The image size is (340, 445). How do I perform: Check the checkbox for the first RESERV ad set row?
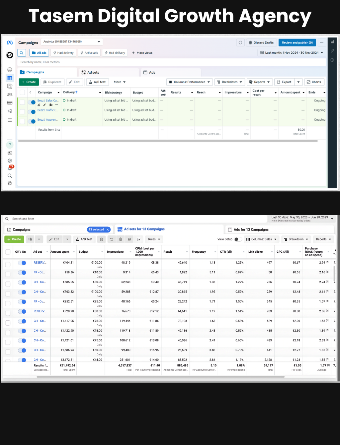pyautogui.click(x=8, y=264)
